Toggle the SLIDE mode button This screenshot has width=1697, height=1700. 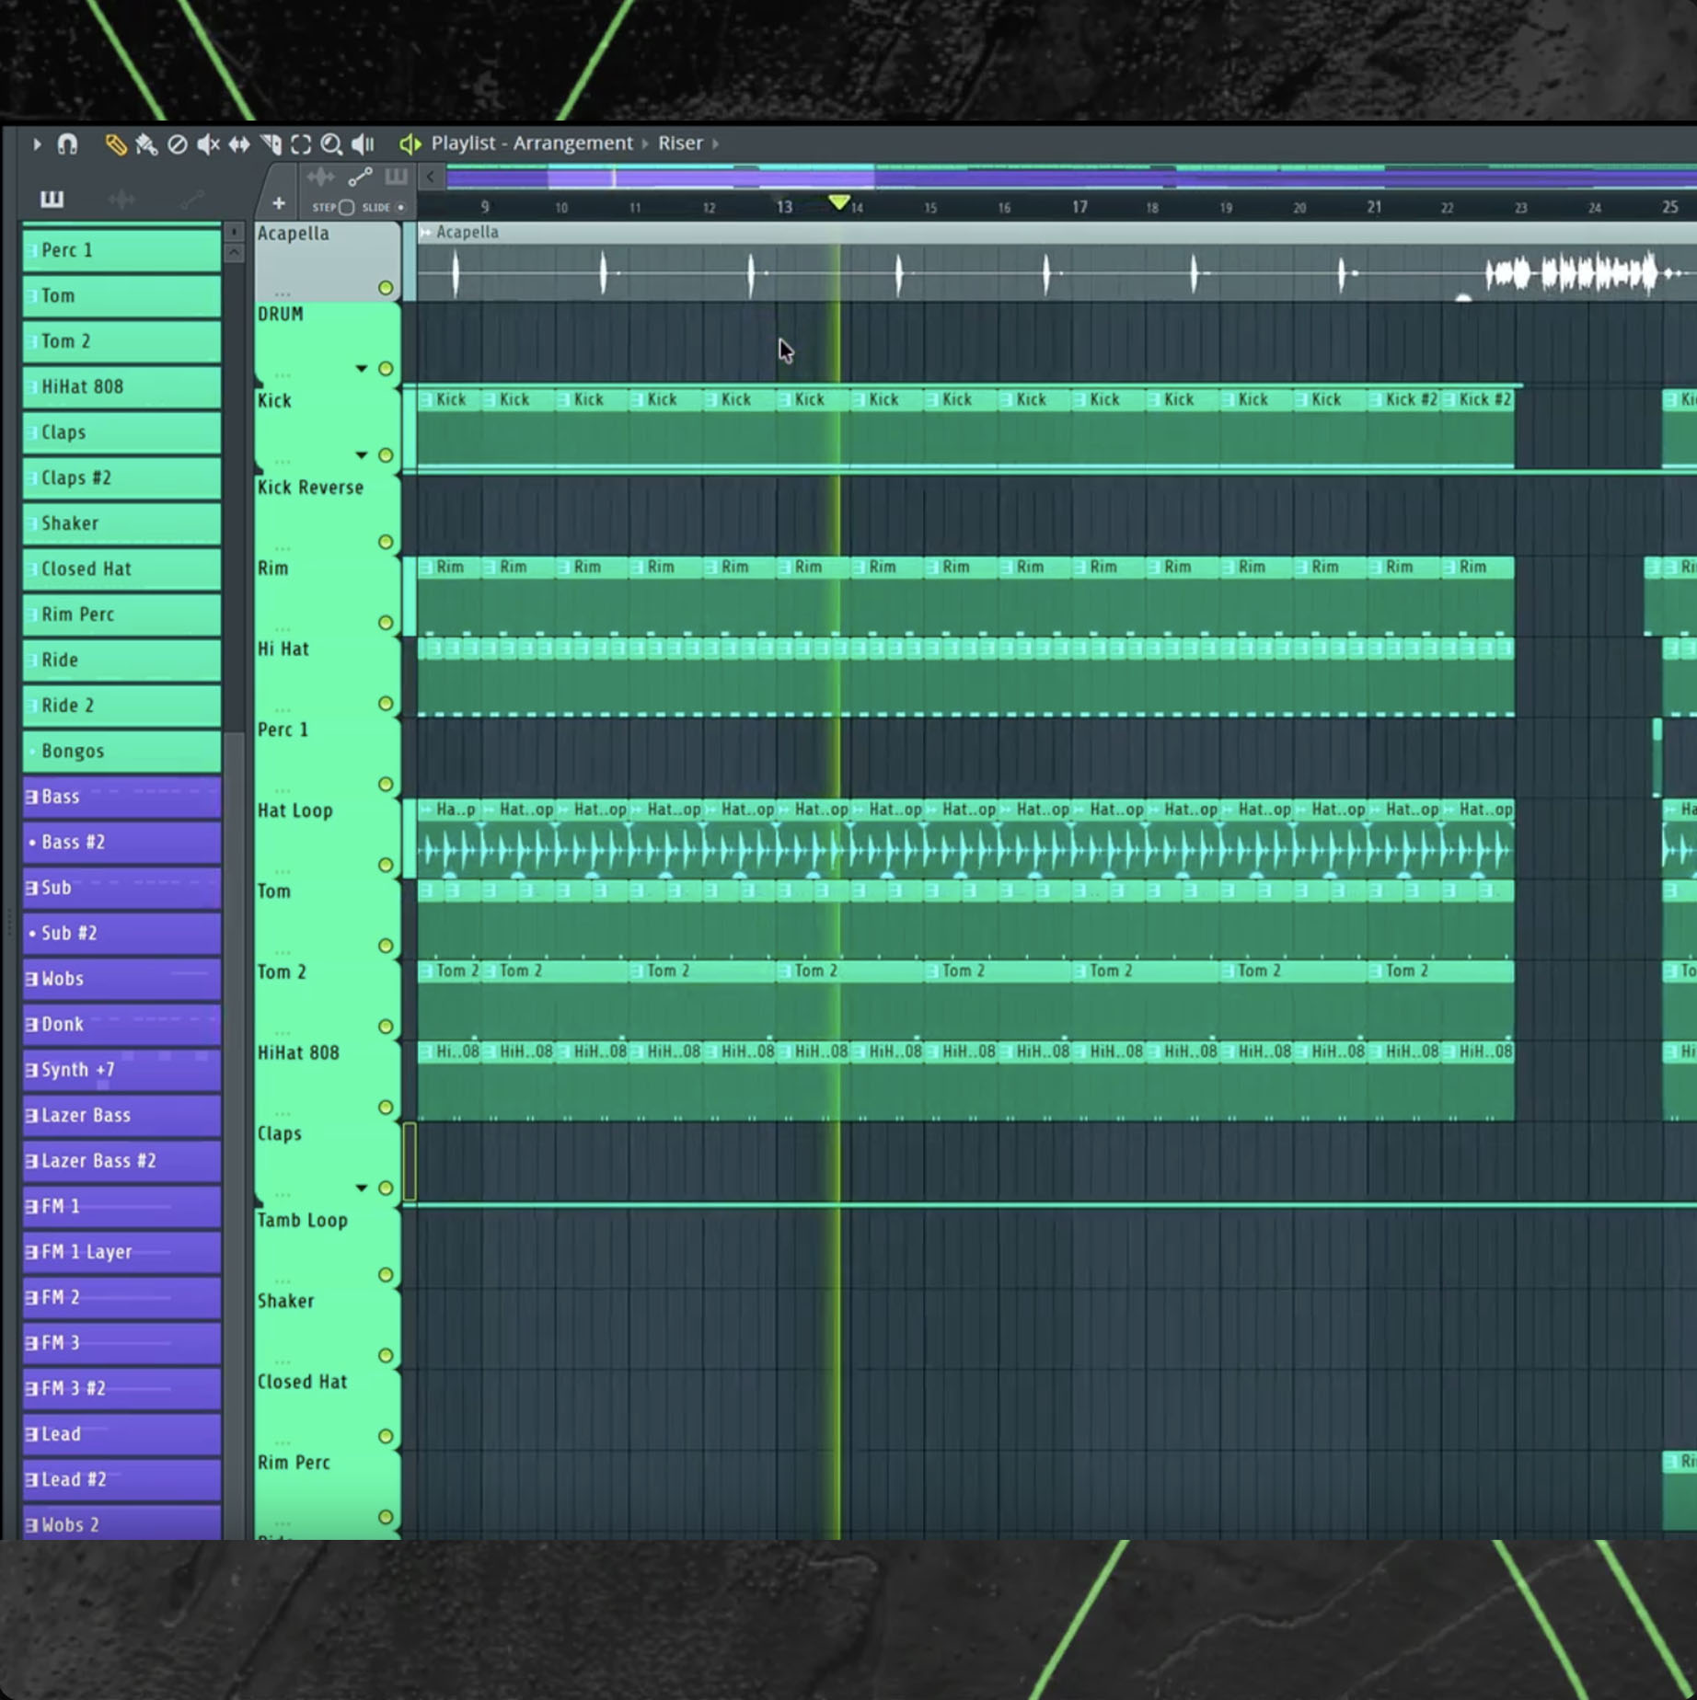pyautogui.click(x=400, y=208)
